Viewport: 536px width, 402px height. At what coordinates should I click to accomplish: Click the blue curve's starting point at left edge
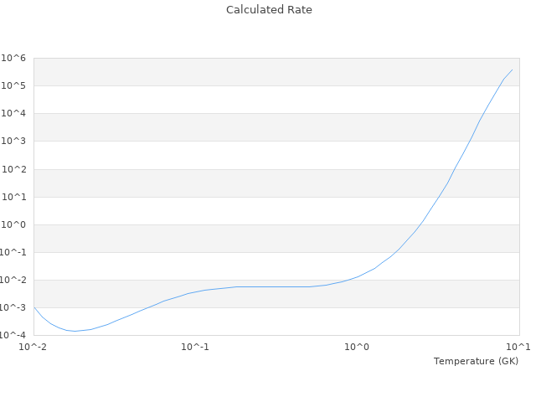[x=34, y=308]
